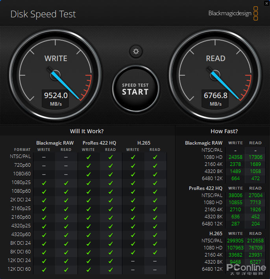The image size is (270, 279).
Task: Click H.265 write checkmark for NTSC/PAL
Action: [133, 157]
